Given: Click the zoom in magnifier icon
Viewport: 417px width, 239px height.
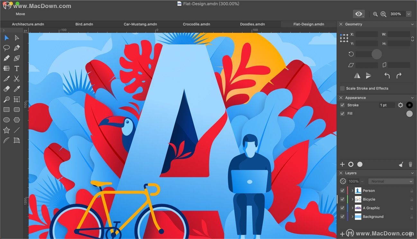Looking at the screenshot, I should tap(383, 14).
